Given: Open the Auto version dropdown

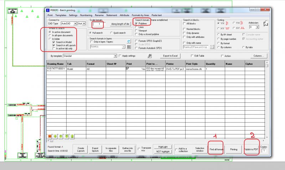Looking at the screenshot, I should (x=84, y=23).
